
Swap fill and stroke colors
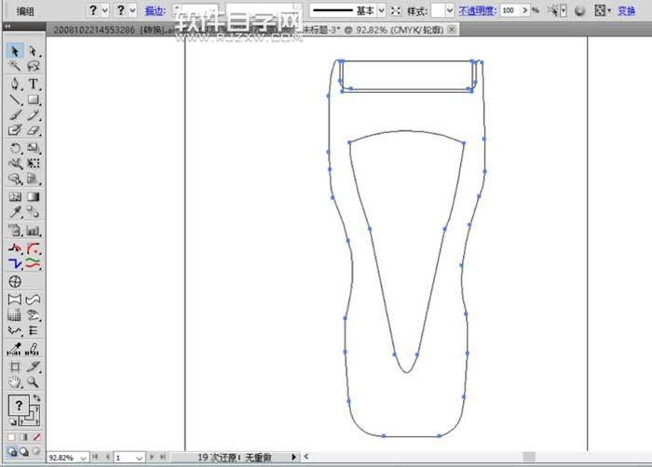click(37, 398)
